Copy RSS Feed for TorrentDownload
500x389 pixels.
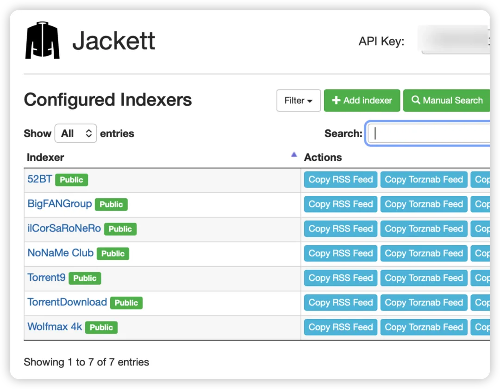pos(341,303)
